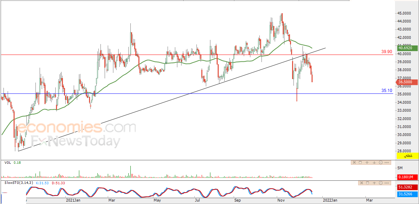Close the VOL indicator panel
Screen dimensions: 419x204
[354, 162]
